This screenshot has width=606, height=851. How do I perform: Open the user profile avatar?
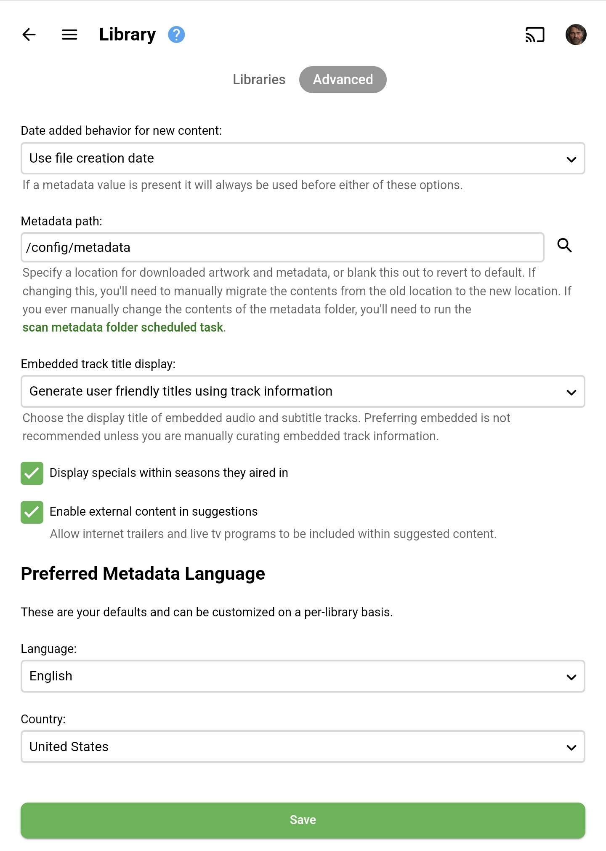pyautogui.click(x=576, y=35)
